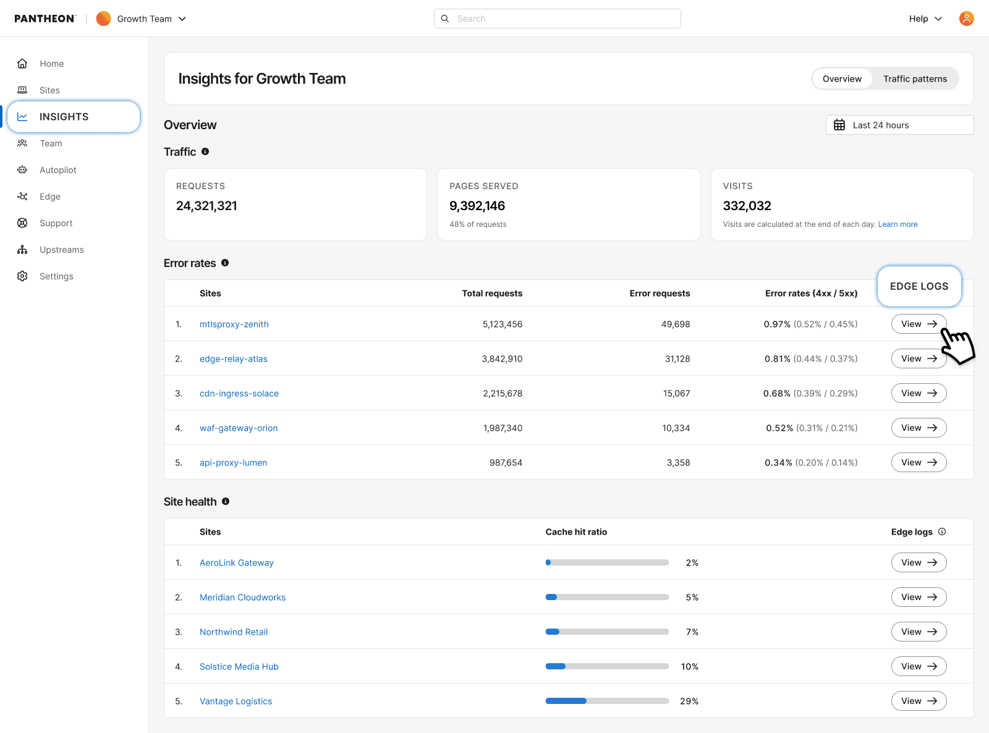The width and height of the screenshot is (989, 733).
Task: Show Site health info tooltip
Action: 226,501
